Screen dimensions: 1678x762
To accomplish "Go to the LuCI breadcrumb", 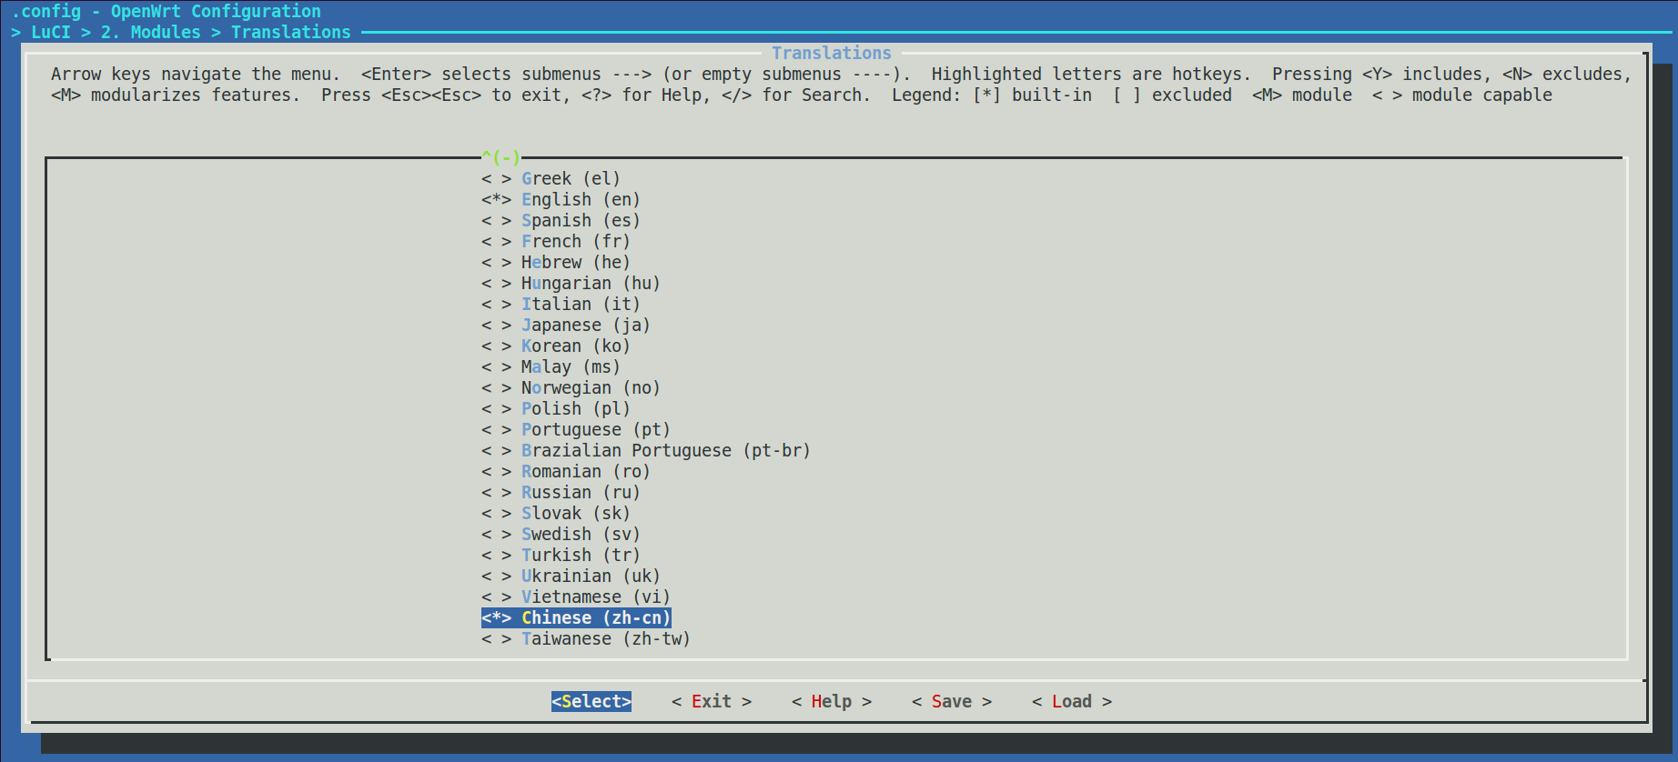I will 51,33.
